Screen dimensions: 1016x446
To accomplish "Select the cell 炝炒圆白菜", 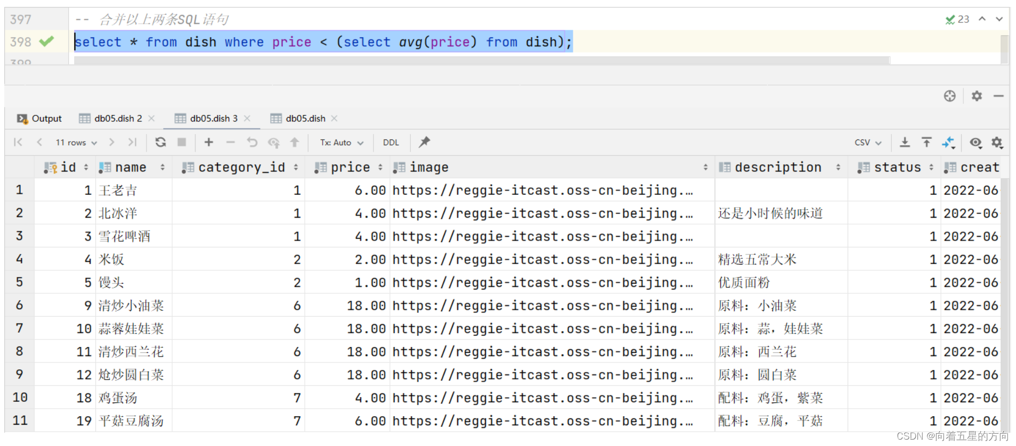I will click(135, 375).
